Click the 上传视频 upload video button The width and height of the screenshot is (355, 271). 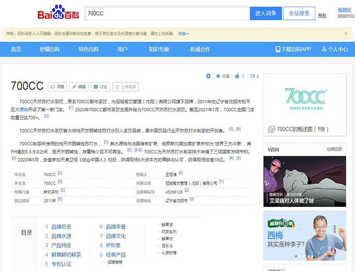coord(125,87)
